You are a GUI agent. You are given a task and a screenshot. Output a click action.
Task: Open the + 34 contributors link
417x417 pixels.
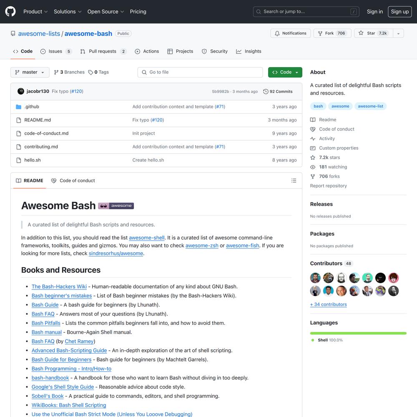329,304
